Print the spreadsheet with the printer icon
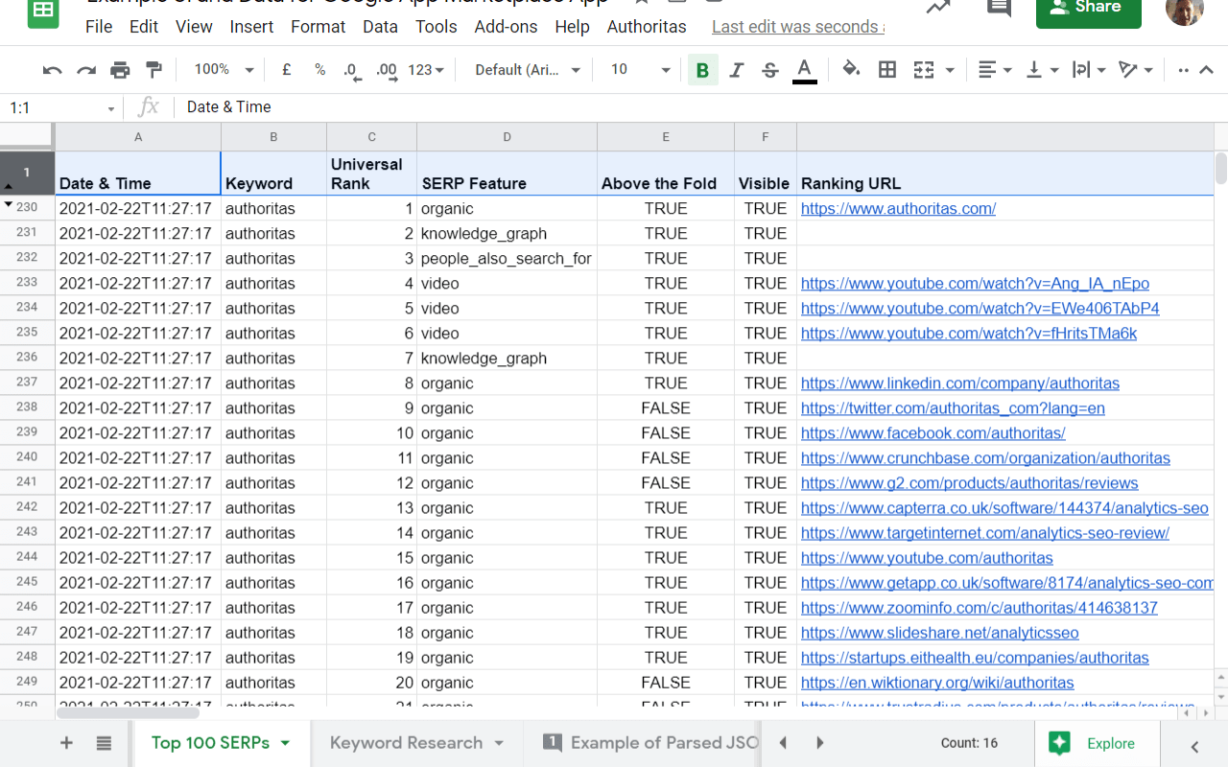The image size is (1228, 767). (x=120, y=70)
